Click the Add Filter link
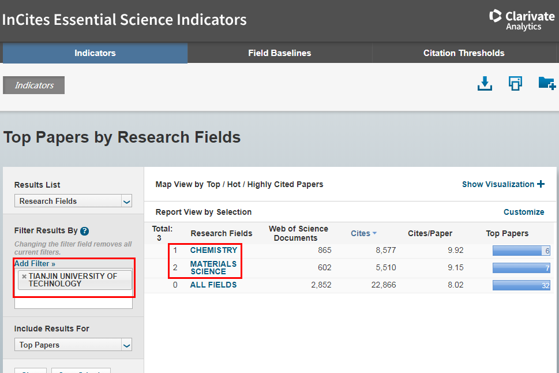Viewport: 559px width, 373px height. (x=35, y=263)
